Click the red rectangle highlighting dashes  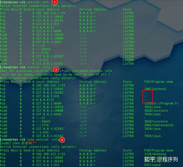point(147,96)
